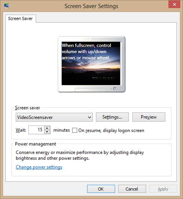This screenshot has width=183, height=199.
Task: Click the title bar system icon
Action: point(7,6)
